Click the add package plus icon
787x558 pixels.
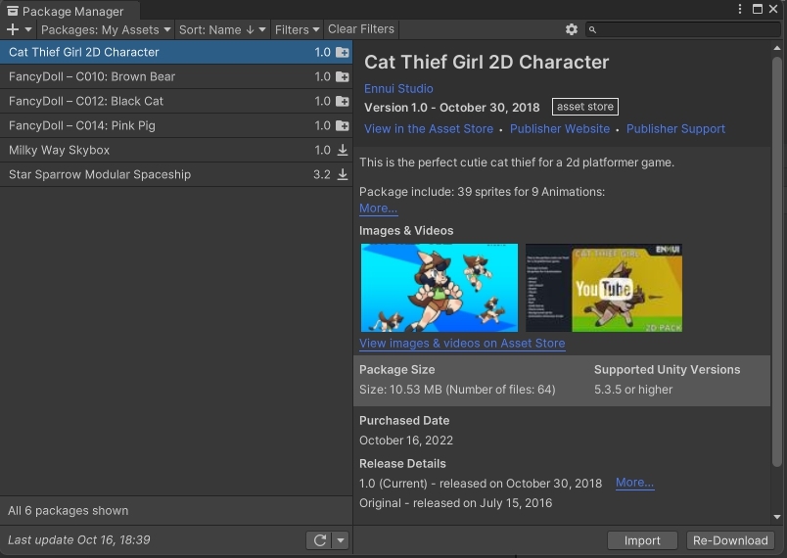coord(13,29)
